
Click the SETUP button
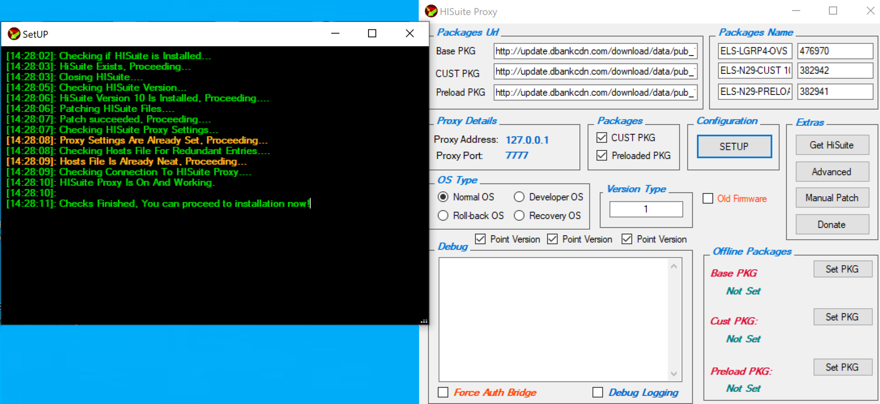click(x=734, y=146)
